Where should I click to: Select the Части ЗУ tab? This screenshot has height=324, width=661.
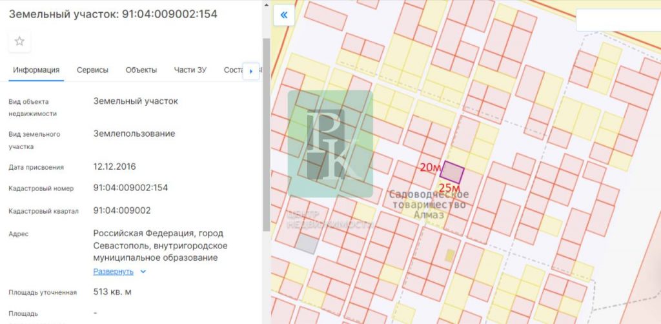(190, 70)
